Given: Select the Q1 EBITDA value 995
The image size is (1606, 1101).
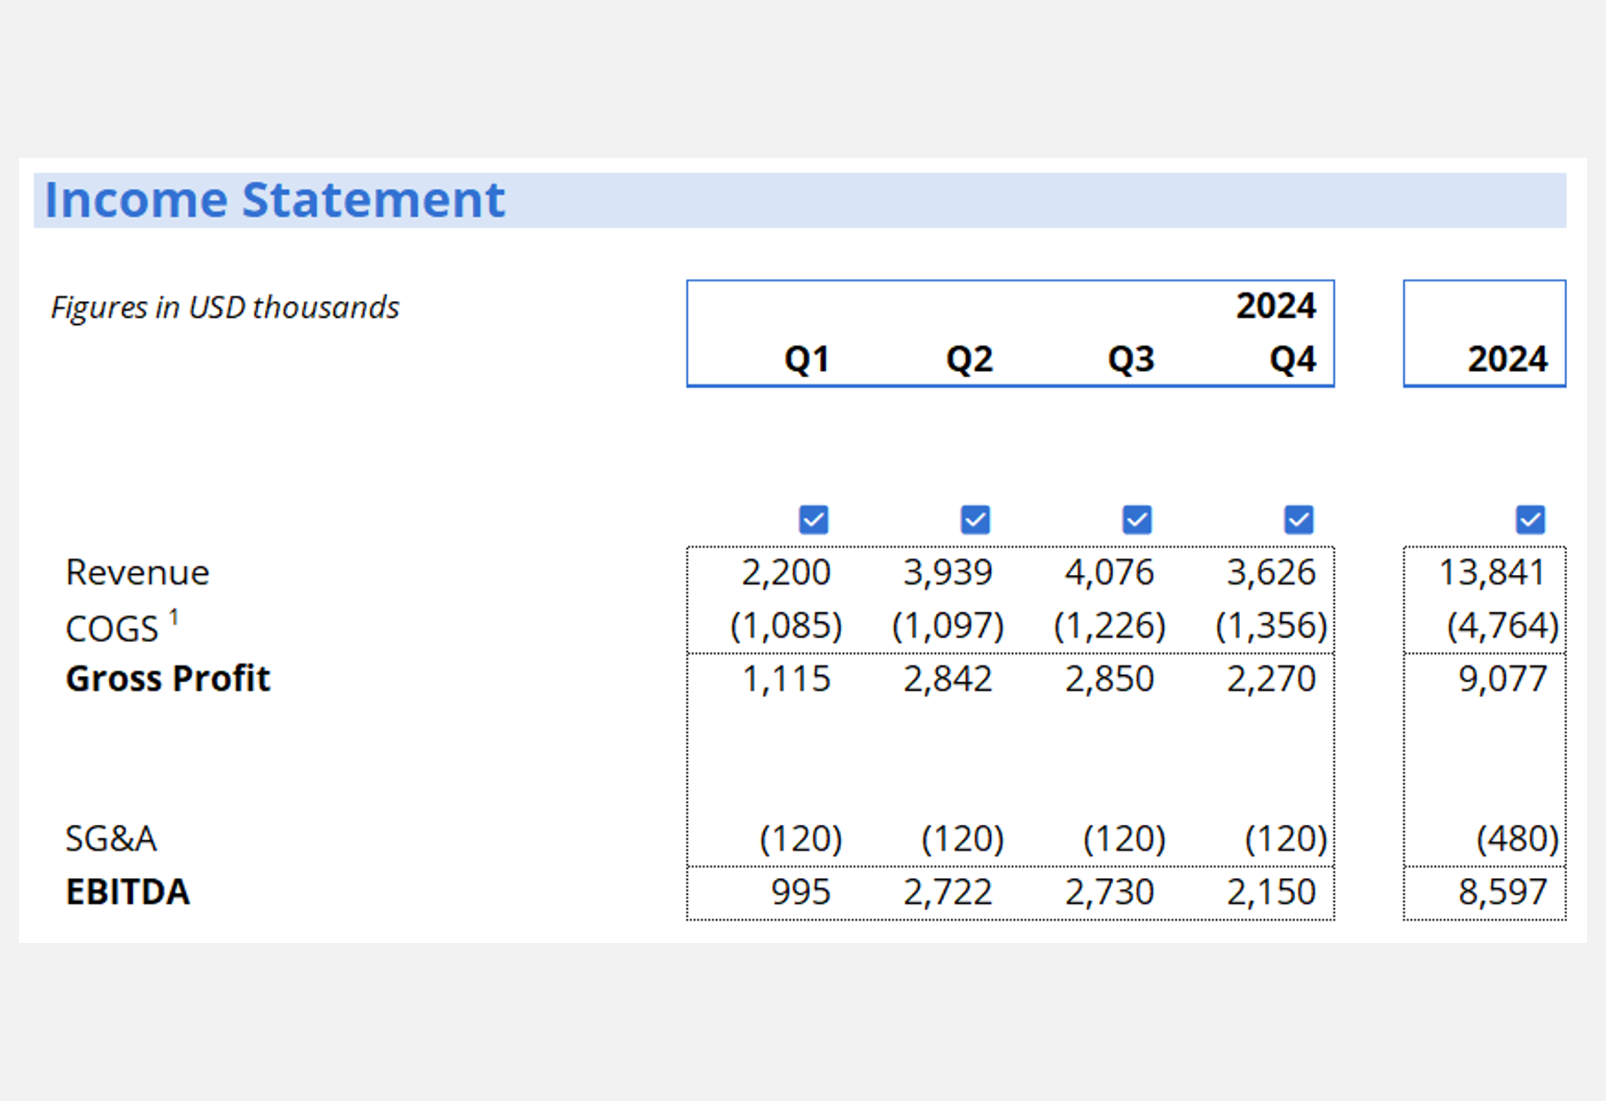Looking at the screenshot, I should tap(800, 892).
